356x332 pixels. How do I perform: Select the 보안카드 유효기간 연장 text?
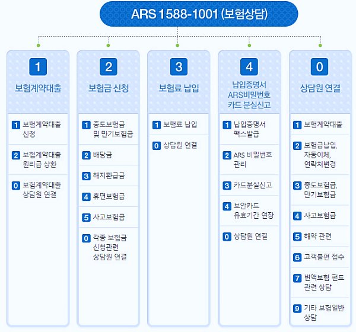253,210
